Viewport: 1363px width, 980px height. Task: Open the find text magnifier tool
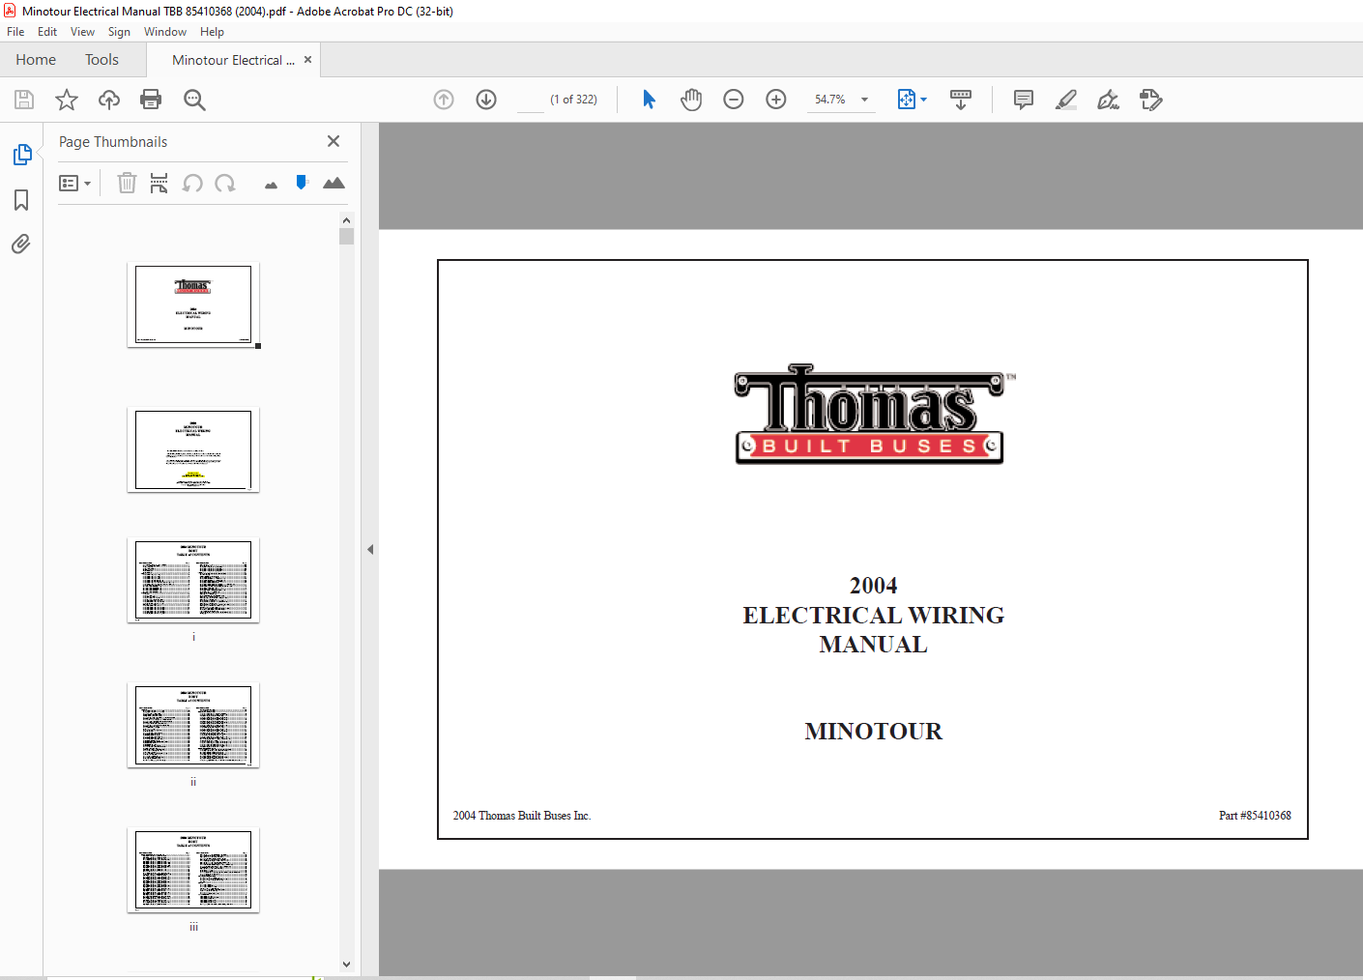pyautogui.click(x=194, y=100)
